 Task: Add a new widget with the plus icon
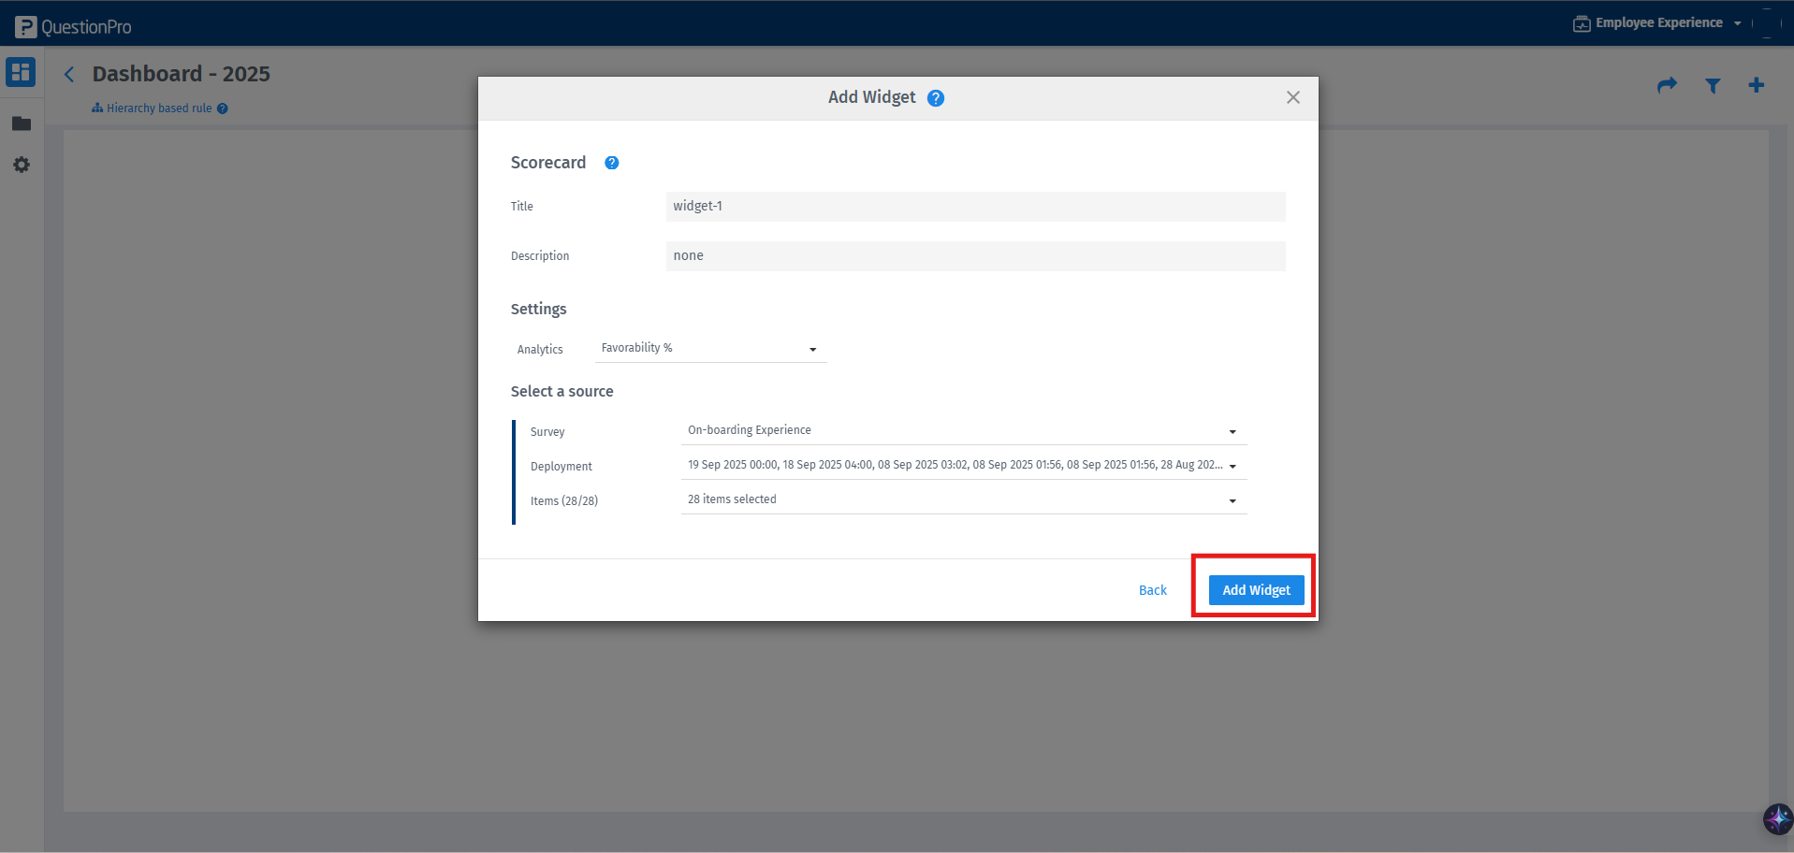[1756, 85]
